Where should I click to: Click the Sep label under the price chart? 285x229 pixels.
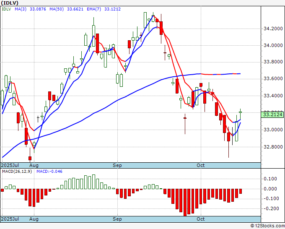[117, 165]
